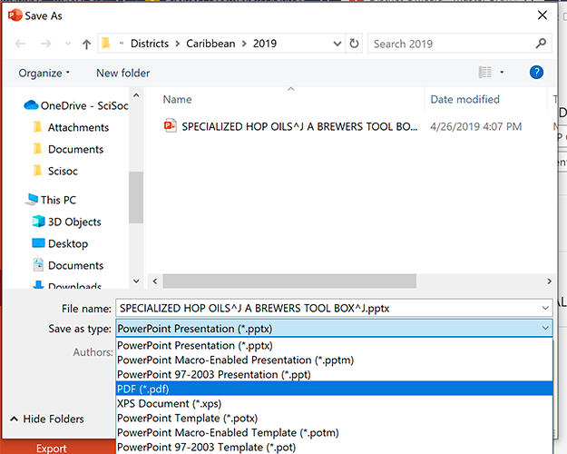Select Districts in the breadcrumb path
Image resolution: width=567 pixels, height=454 pixels.
tap(150, 44)
